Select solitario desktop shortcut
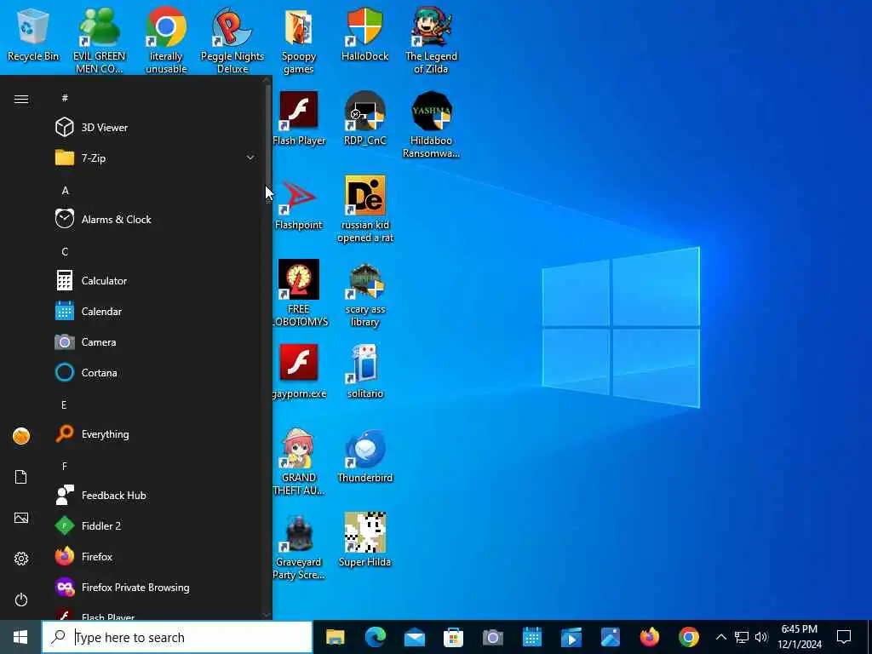872x654 pixels. pos(364,371)
